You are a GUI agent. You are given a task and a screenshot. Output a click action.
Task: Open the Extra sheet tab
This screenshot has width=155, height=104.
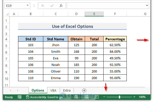67,90
